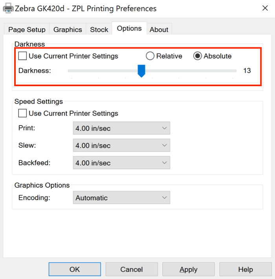Click the printer icon in title bar

pos(7,8)
